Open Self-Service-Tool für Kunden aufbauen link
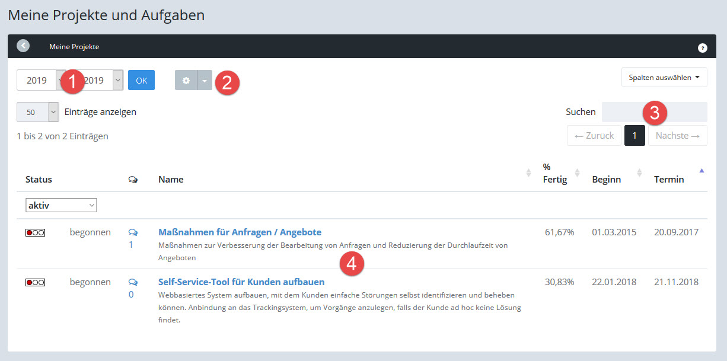This screenshot has width=727, height=361. click(241, 282)
